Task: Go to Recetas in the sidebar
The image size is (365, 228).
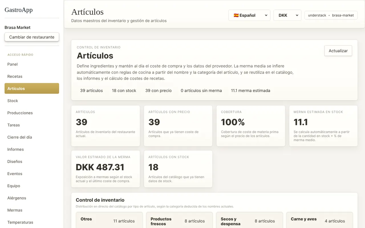Action: (x=32, y=76)
